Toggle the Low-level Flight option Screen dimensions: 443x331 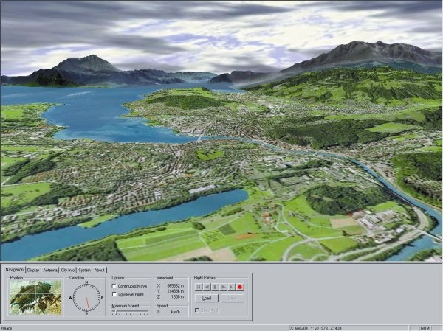tap(114, 294)
